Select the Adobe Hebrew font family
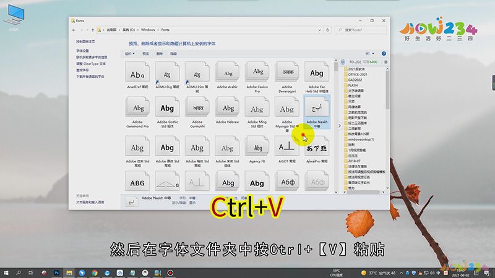 pyautogui.click(x=227, y=107)
